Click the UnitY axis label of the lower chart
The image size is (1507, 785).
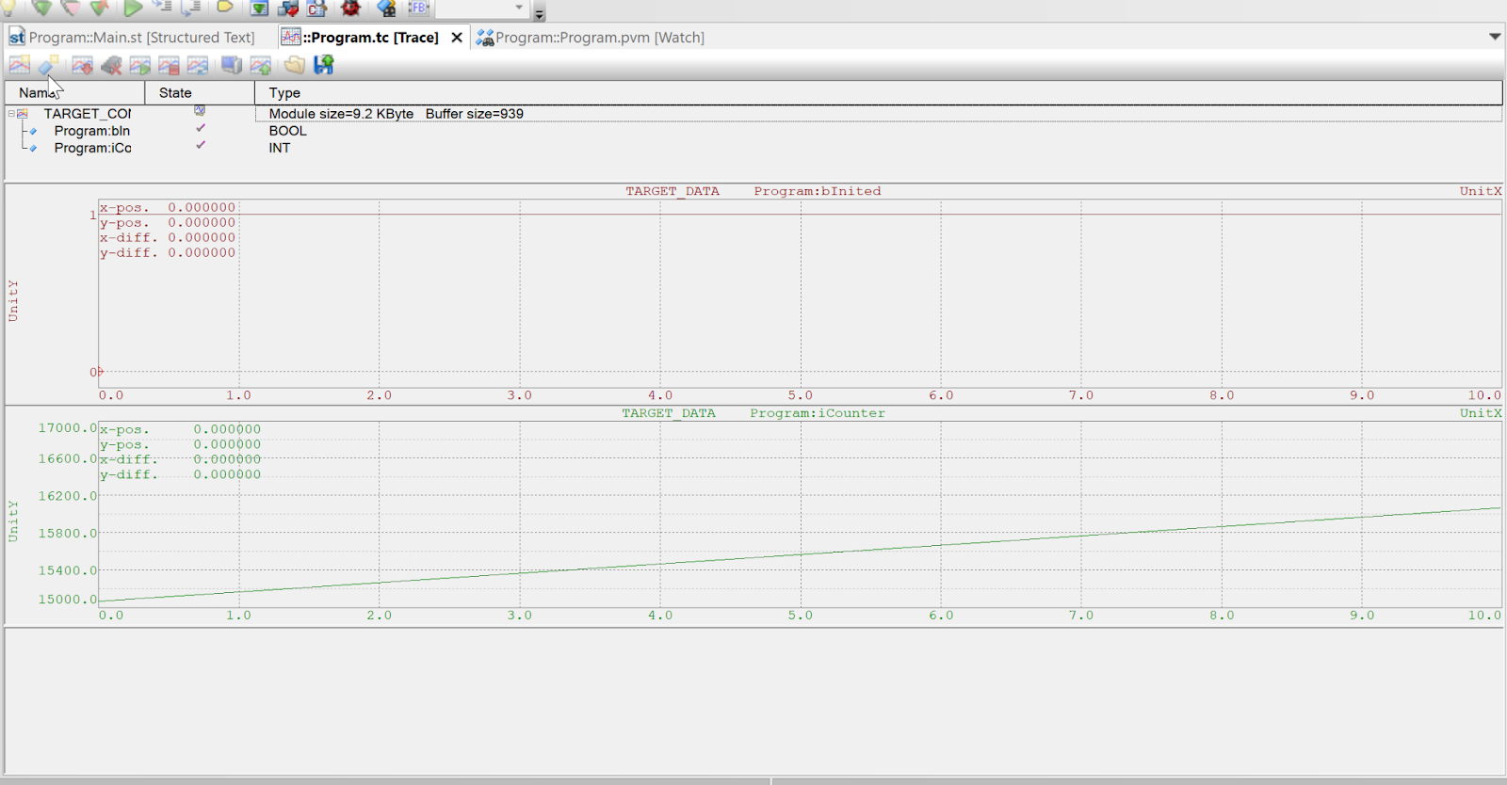click(x=13, y=521)
